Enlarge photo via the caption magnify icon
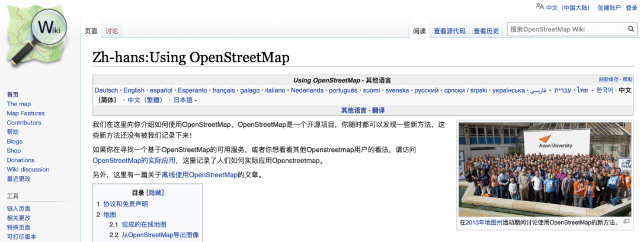The width and height of the screenshot is (640, 242). tap(626, 222)
